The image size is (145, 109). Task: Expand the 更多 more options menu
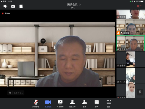tap(109, 104)
